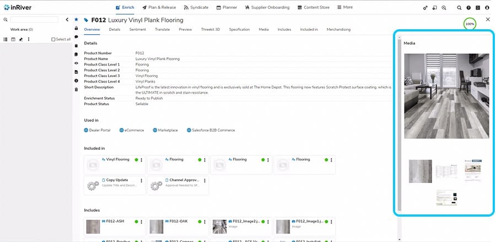The image size is (496, 242).
Task: Open F012-OAK card options menu
Action: click(x=204, y=222)
